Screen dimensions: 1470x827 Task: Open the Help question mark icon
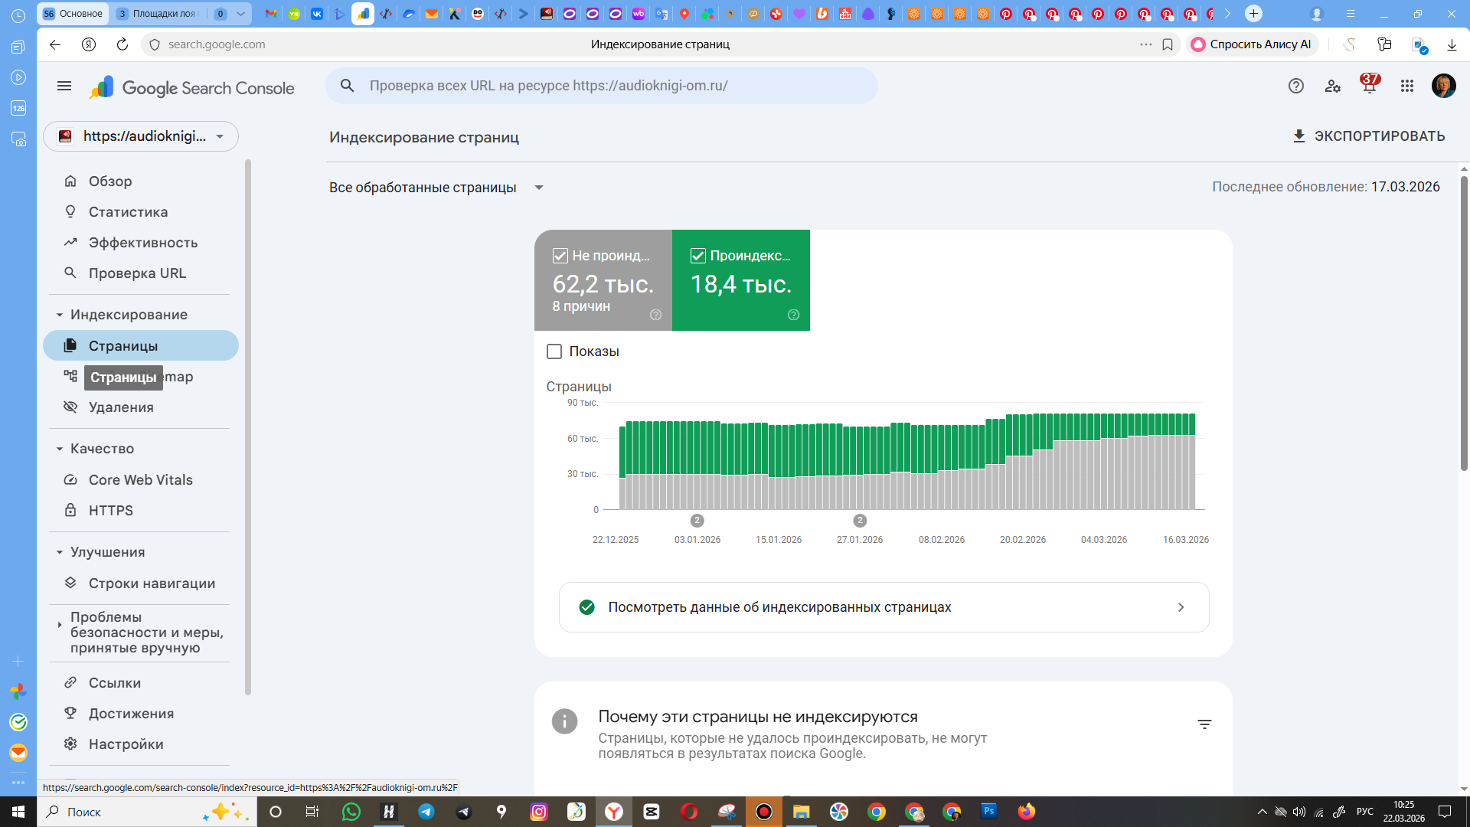click(1295, 87)
